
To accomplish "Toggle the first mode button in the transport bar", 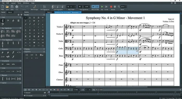I will (25, 90).
